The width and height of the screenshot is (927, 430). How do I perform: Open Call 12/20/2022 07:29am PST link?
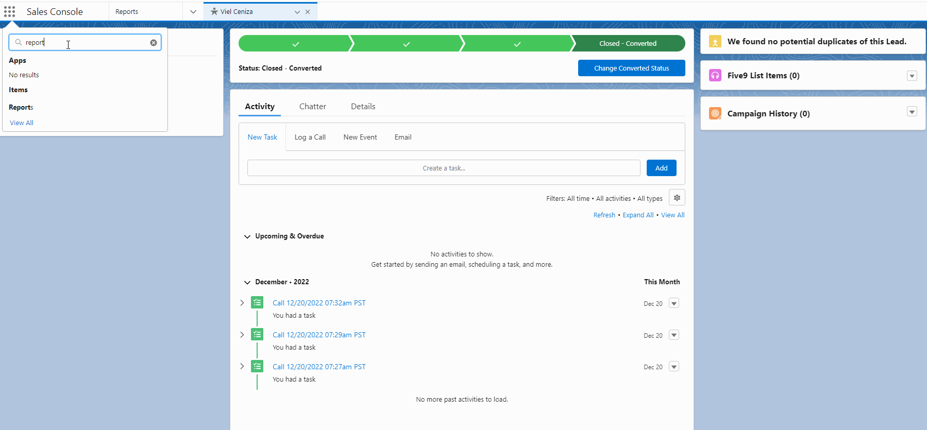[319, 335]
